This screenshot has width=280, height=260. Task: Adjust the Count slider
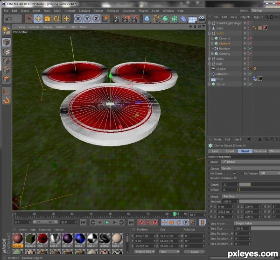259,185
